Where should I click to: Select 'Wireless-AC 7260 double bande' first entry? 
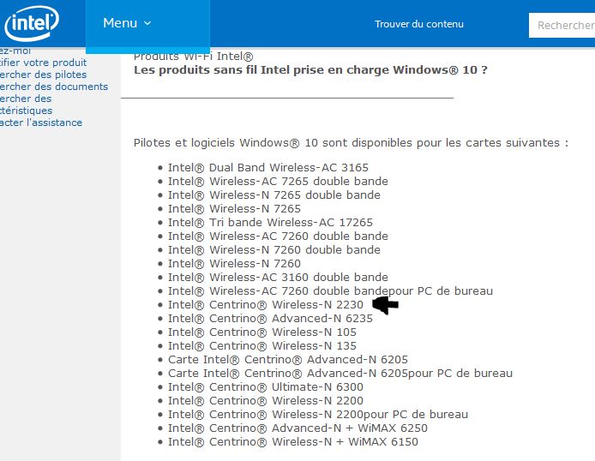278,236
